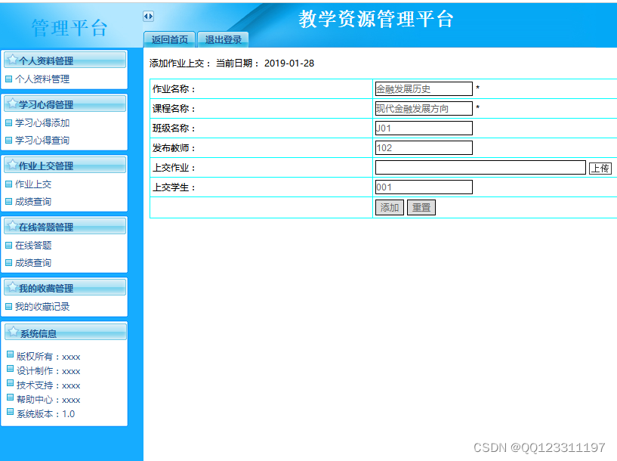Screen dimensions: 617x461
Task: Open 成绩查询 under 在线答题管理
Action: [33, 262]
